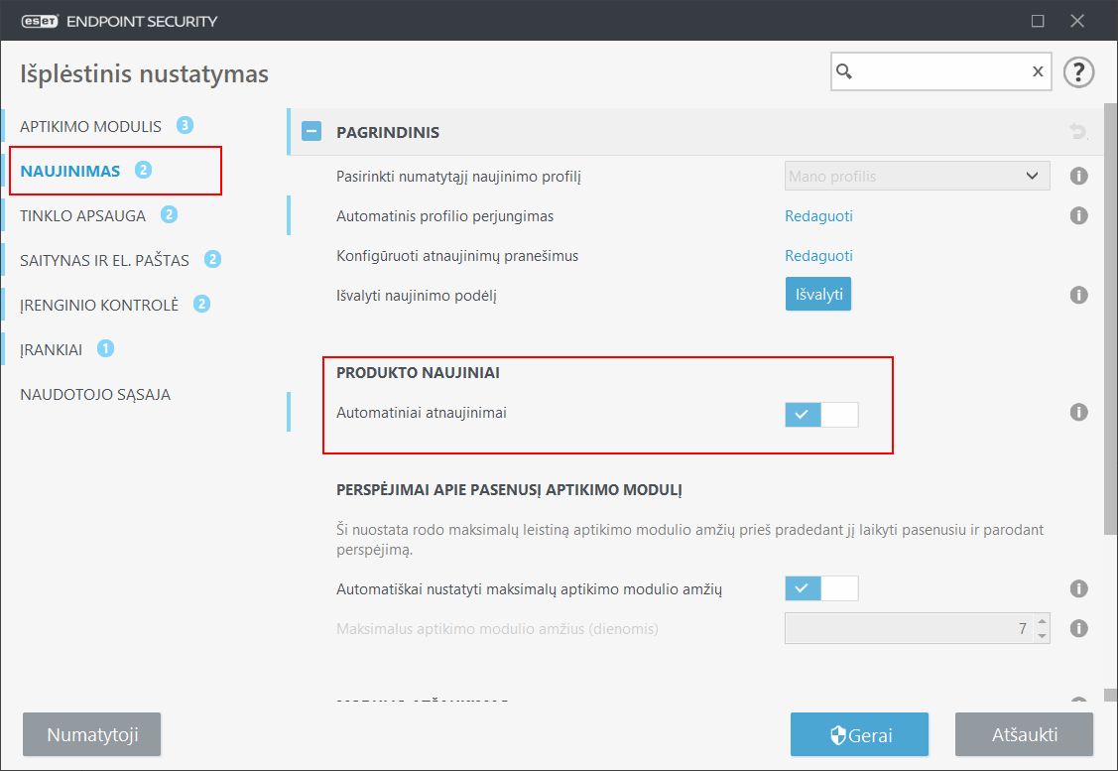Image resolution: width=1118 pixels, height=771 pixels.
Task: Focus the search input field
Action: tap(940, 71)
